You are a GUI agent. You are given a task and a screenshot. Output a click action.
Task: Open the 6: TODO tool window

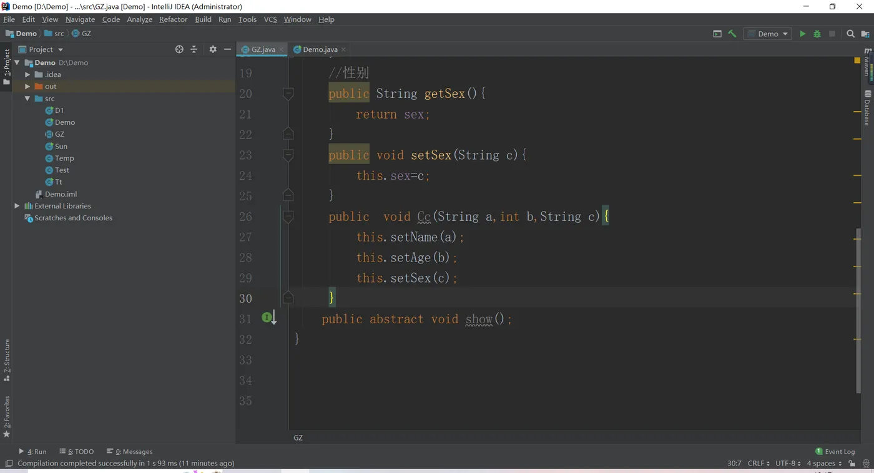(x=76, y=451)
